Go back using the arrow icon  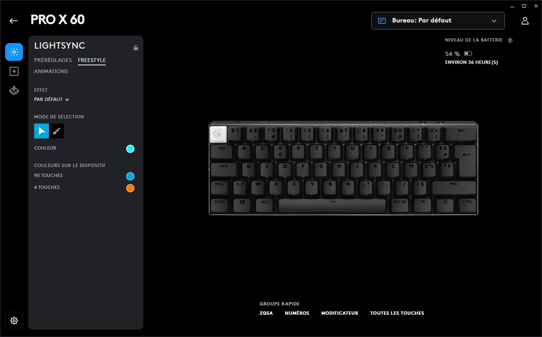tap(13, 21)
